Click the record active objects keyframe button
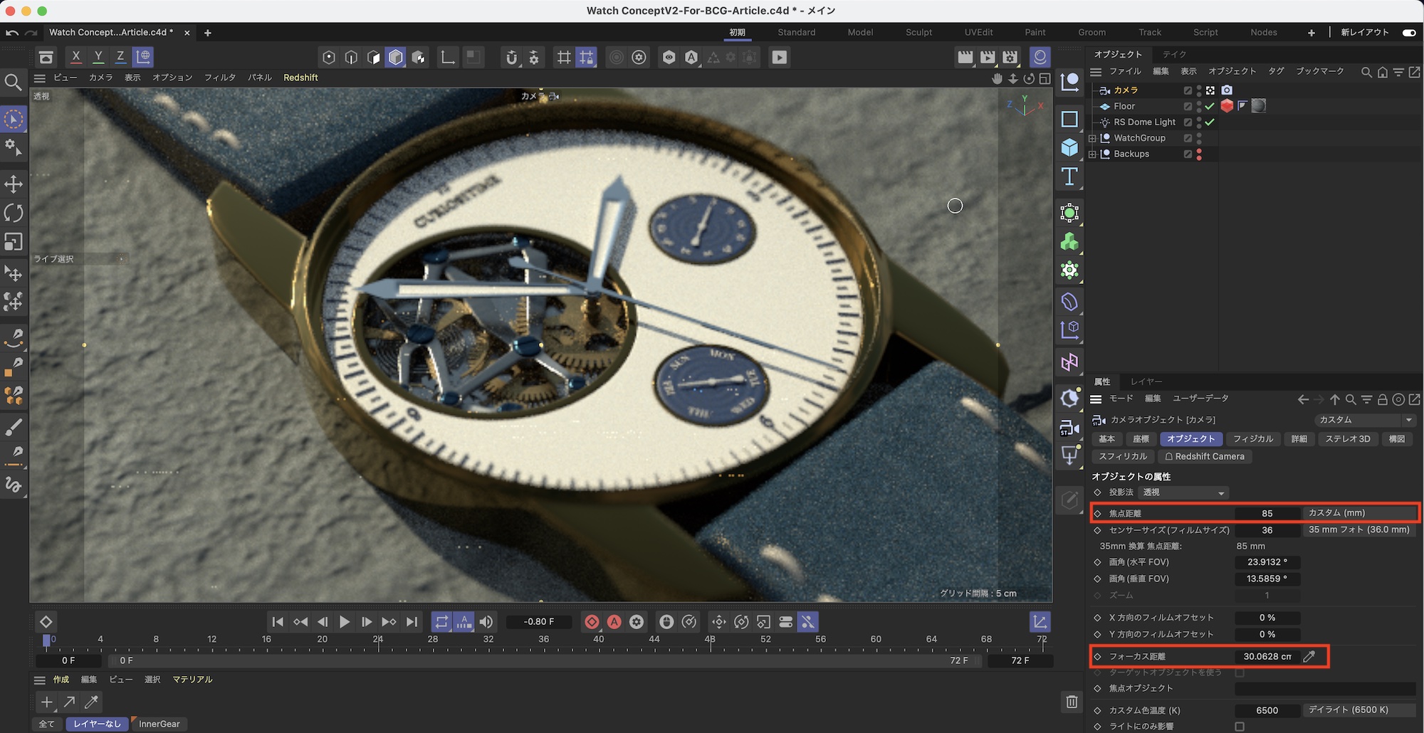The height and width of the screenshot is (733, 1424). click(x=592, y=622)
